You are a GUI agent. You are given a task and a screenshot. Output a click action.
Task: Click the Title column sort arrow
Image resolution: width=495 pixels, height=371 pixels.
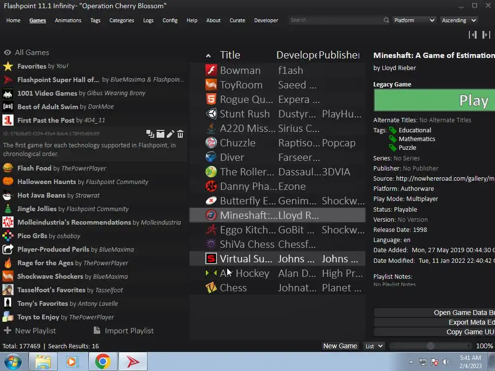click(208, 56)
